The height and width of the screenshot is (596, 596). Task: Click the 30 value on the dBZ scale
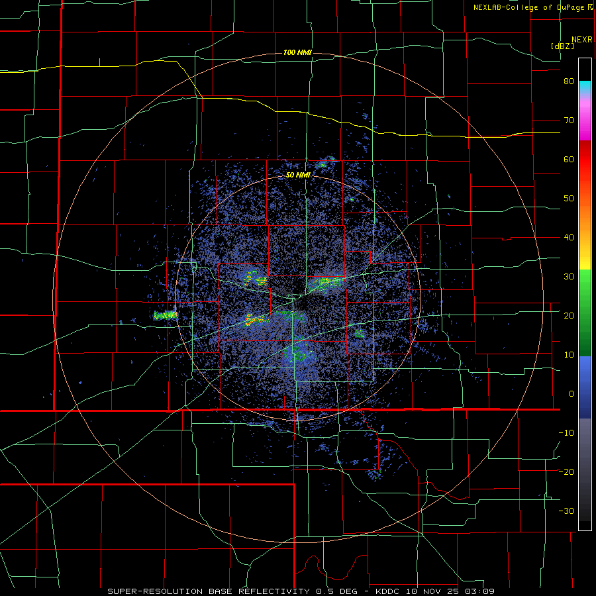tap(569, 277)
